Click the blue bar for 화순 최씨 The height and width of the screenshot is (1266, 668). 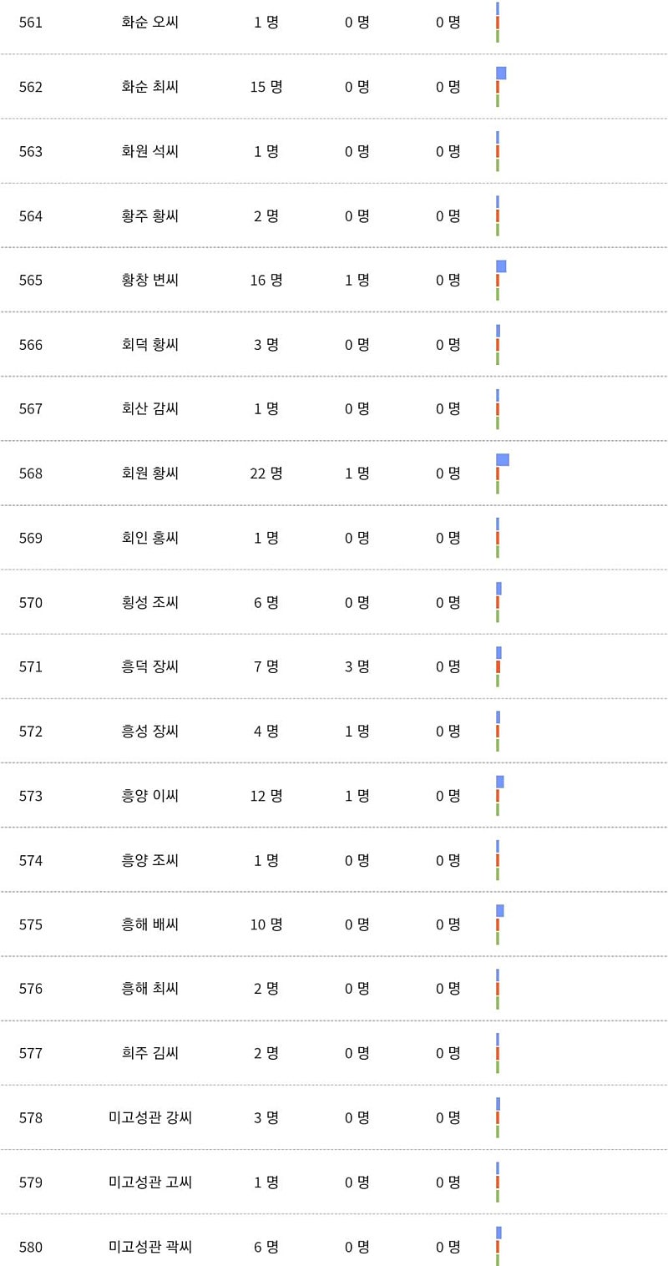click(501, 73)
